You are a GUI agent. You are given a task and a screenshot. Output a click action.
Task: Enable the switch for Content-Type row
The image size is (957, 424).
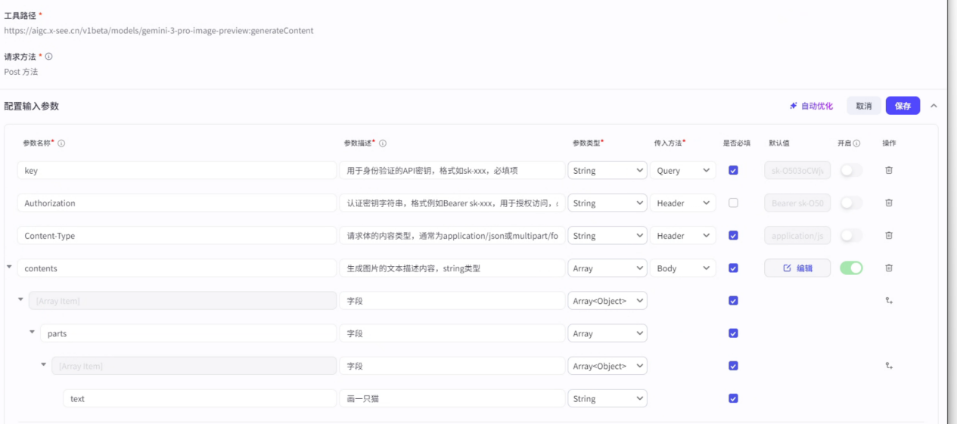851,235
